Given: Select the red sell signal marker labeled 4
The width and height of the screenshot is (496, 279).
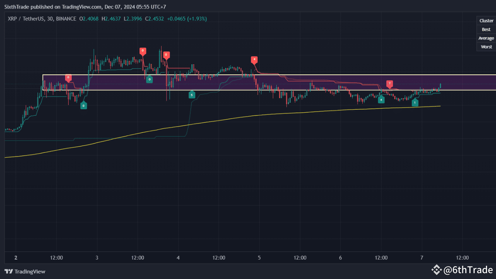Looking at the screenshot, I should point(254,60).
